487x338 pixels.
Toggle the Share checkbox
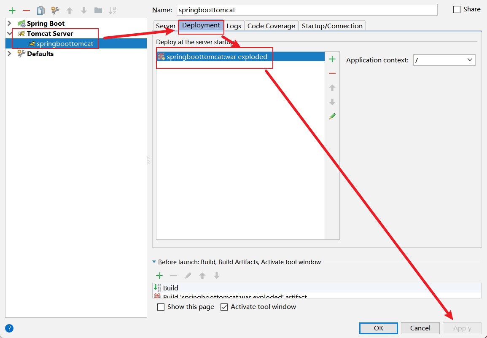click(x=457, y=10)
